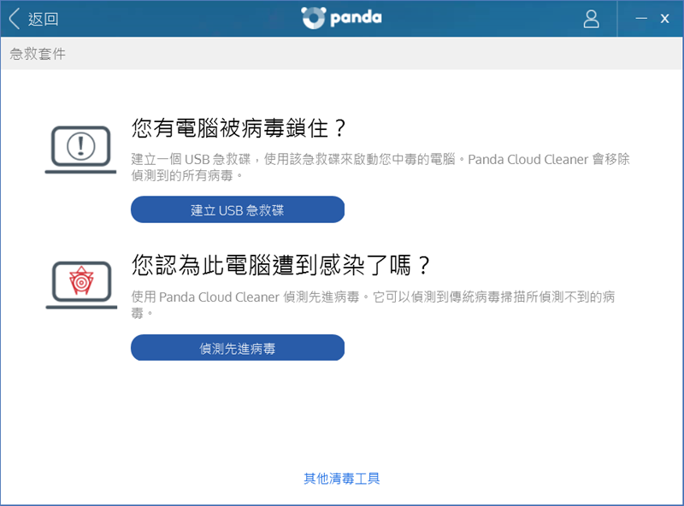This screenshot has width=684, height=506.
Task: Open the user account icon
Action: (591, 19)
